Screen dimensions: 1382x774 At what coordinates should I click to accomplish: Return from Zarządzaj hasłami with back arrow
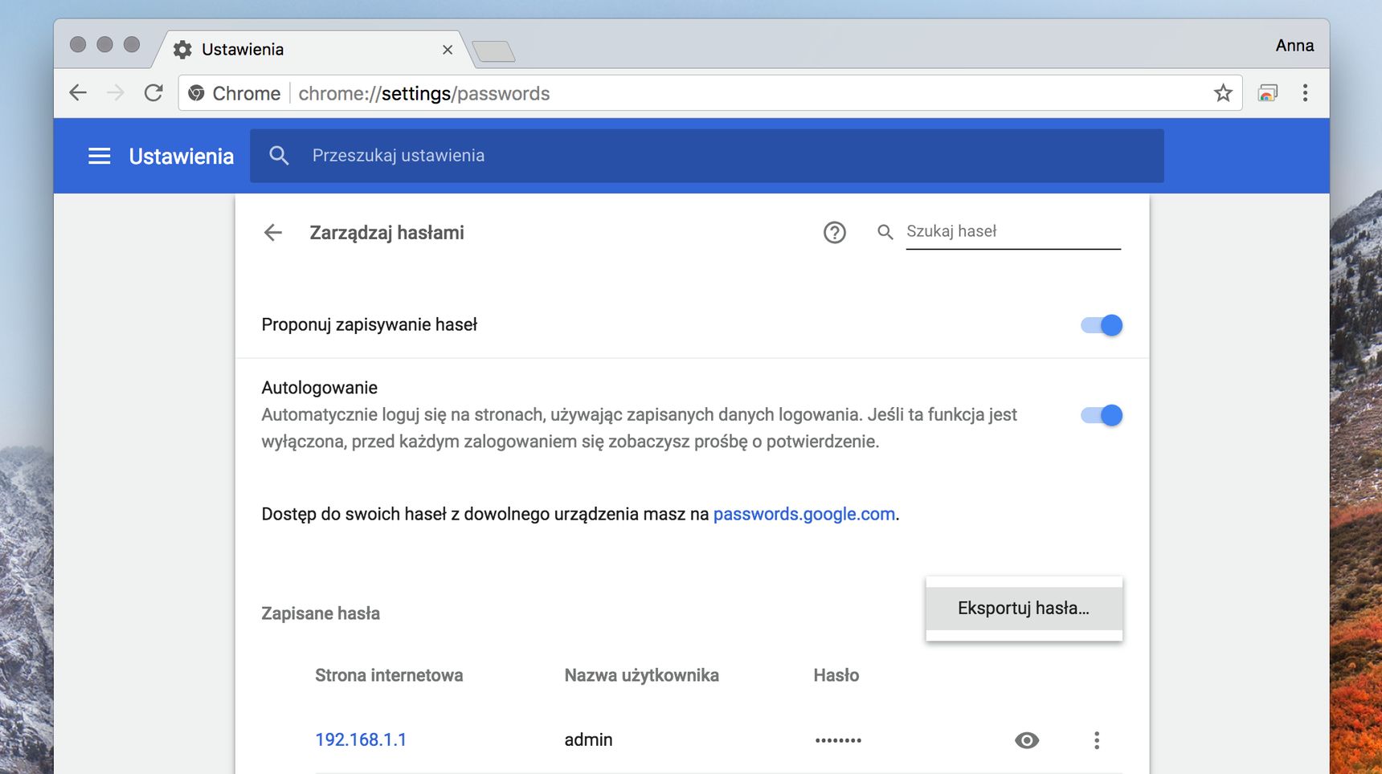[x=273, y=233]
